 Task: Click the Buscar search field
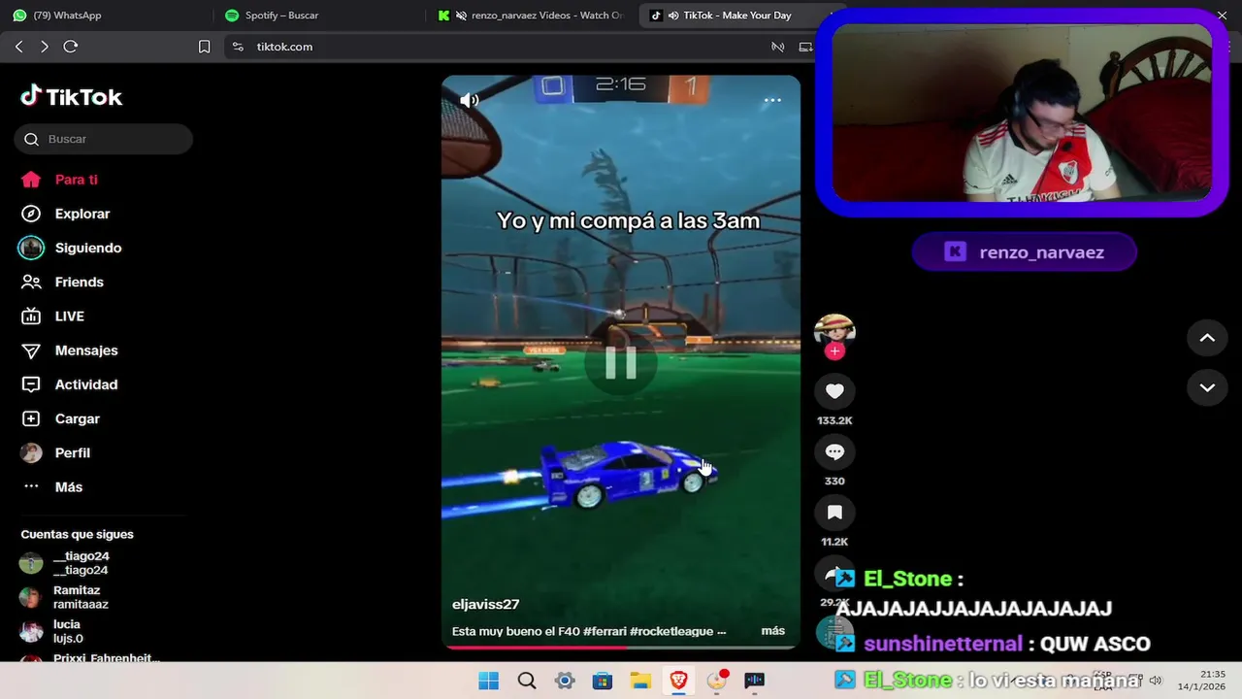click(x=104, y=139)
